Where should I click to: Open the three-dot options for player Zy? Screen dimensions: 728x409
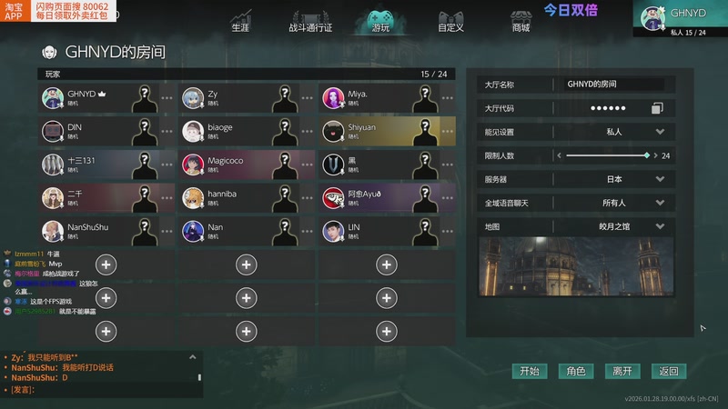(x=307, y=98)
